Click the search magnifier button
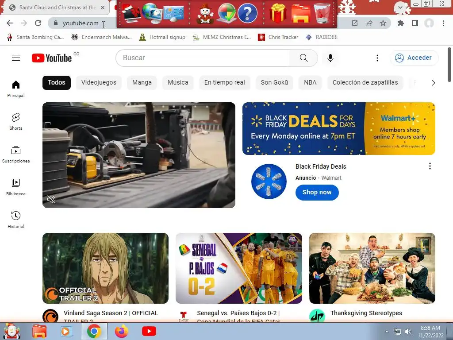The height and width of the screenshot is (340, 453). pos(303,58)
